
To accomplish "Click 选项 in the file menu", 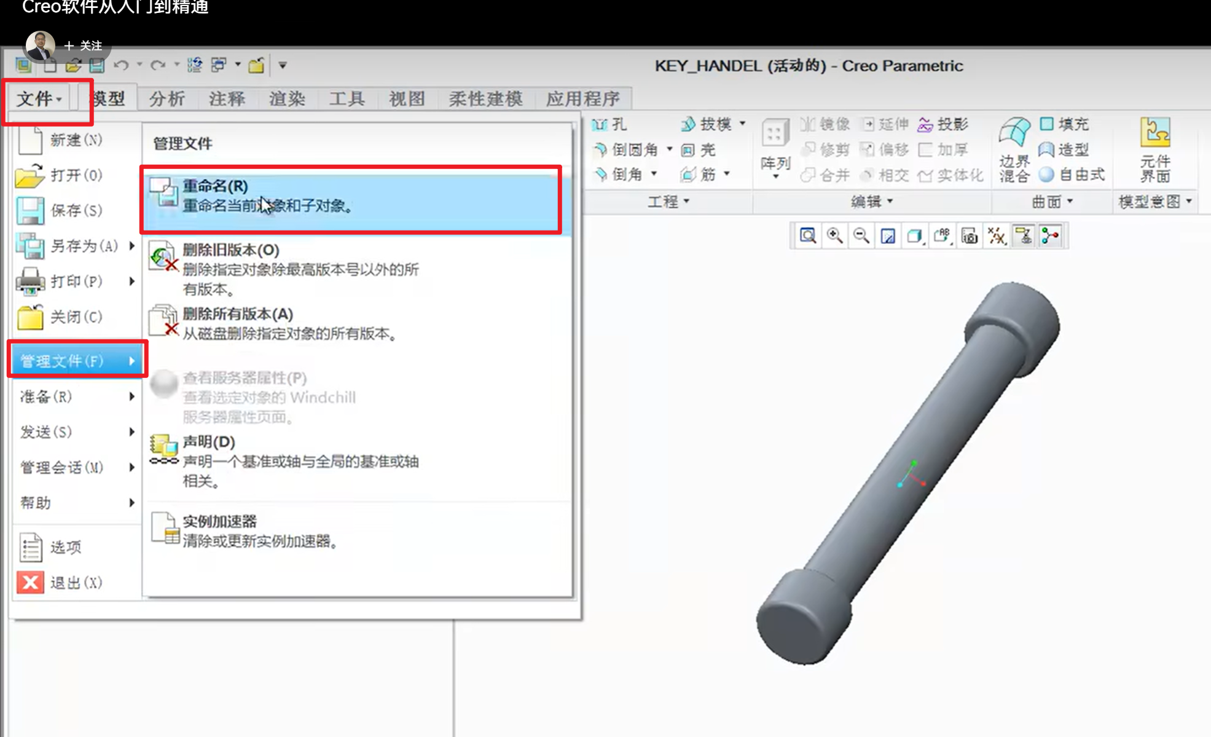I will click(65, 547).
